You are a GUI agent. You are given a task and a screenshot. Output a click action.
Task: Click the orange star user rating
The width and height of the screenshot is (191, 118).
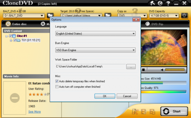38,94
